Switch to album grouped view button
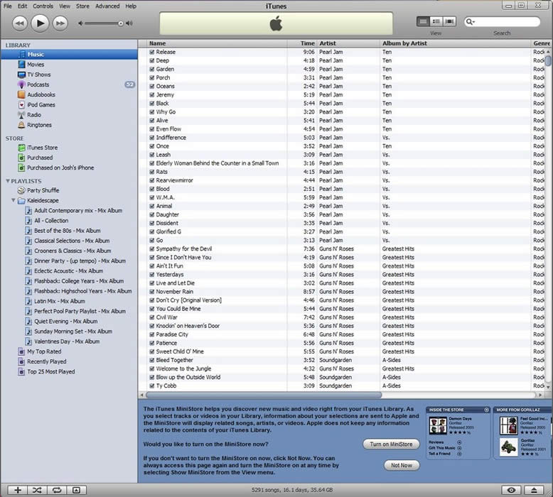Viewport: 553px width, 497px height. pos(436,22)
